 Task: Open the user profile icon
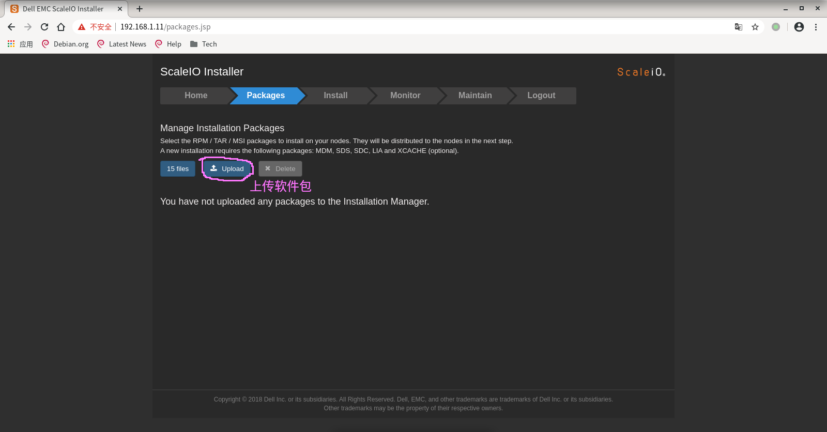799,27
